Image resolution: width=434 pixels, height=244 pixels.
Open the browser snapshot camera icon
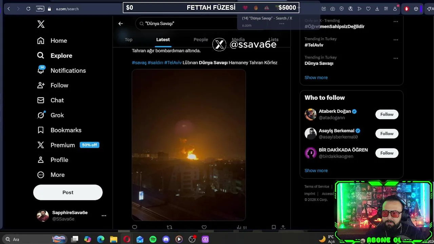click(x=333, y=9)
